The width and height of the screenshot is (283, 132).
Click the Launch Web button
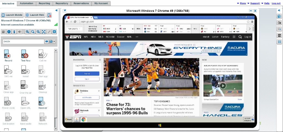coord(35,15)
